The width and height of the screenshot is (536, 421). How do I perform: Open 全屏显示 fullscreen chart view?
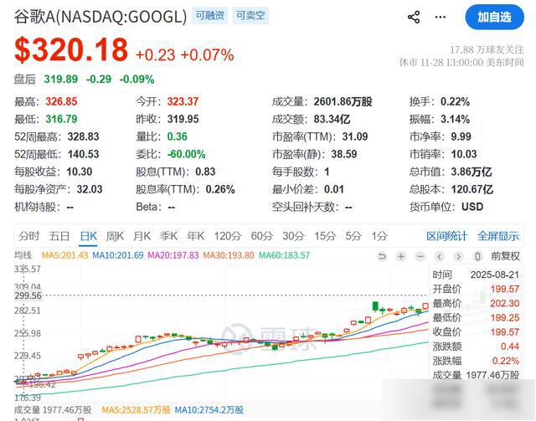tap(498, 236)
